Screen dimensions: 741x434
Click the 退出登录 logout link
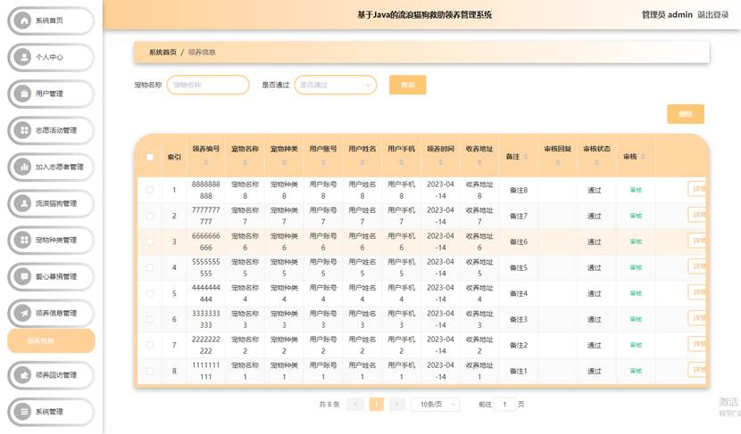click(x=712, y=15)
